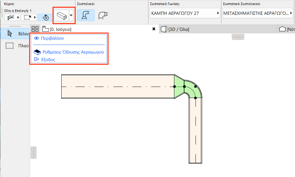Select the bend-with-connector fitting icon

point(103,15)
